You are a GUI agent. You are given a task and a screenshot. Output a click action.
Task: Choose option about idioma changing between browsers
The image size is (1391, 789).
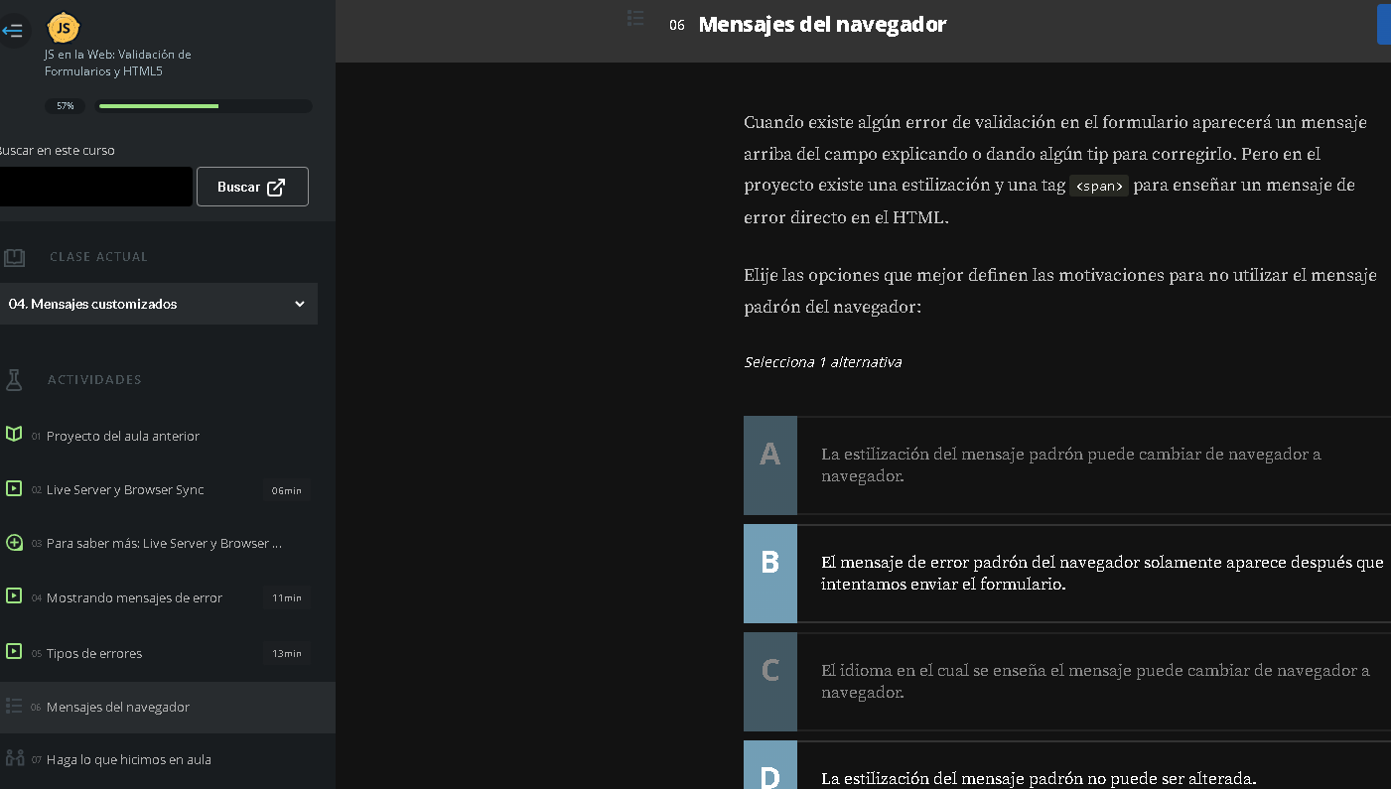click(x=1095, y=681)
